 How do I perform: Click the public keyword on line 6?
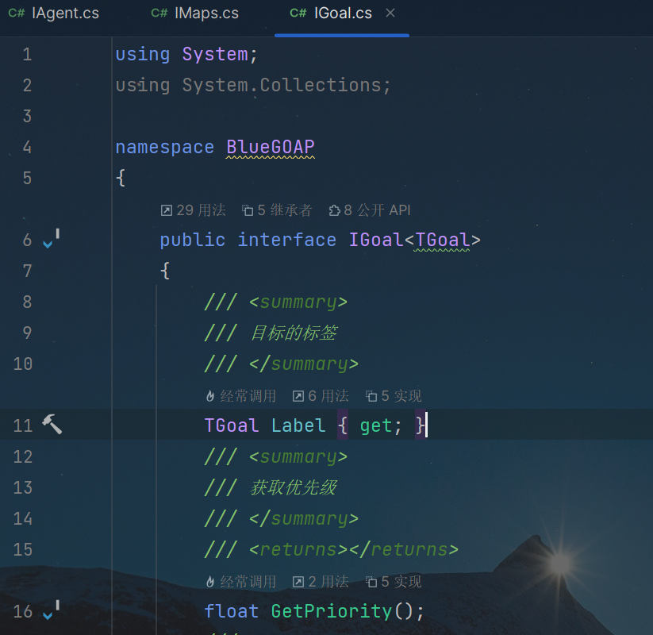193,240
